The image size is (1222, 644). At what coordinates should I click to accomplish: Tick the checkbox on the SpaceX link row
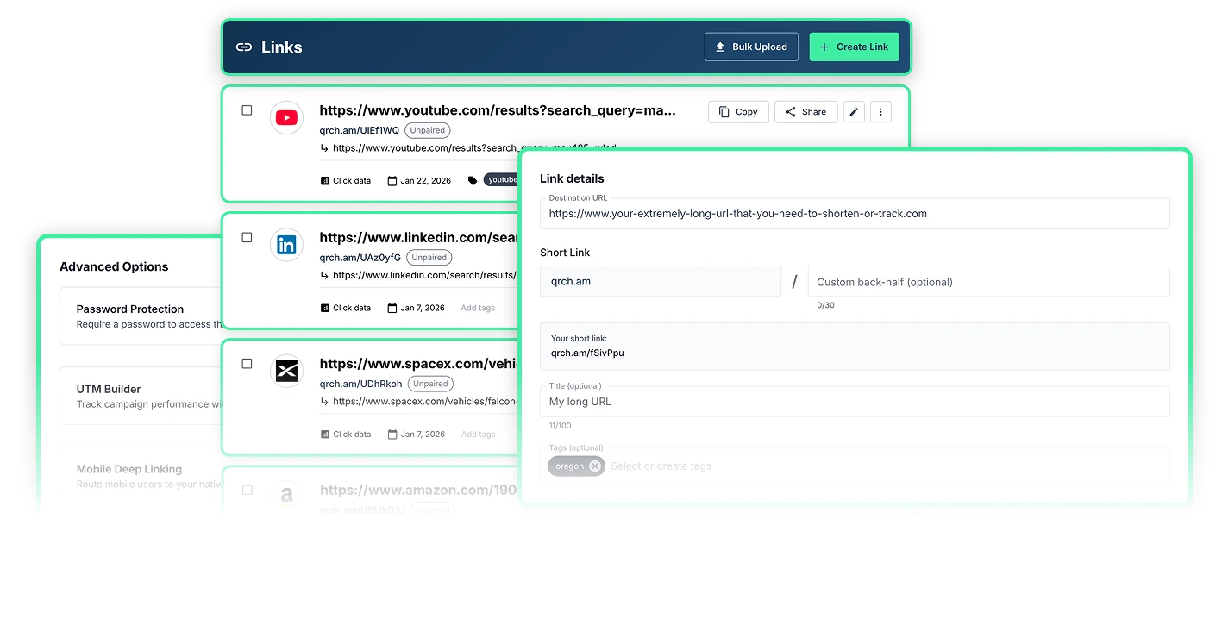[247, 364]
